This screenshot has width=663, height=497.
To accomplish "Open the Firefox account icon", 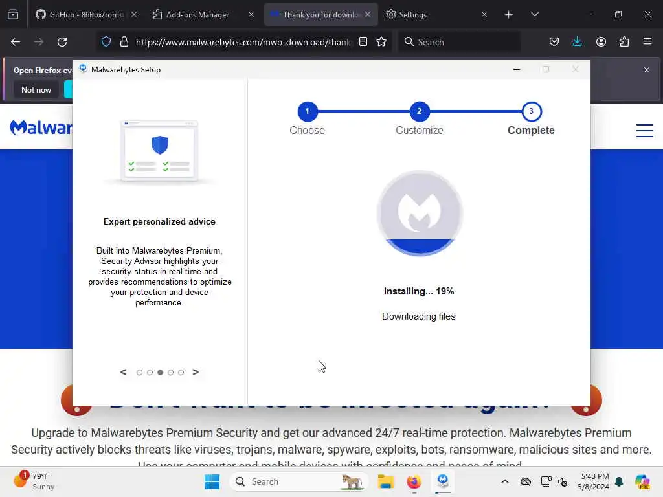I will point(601,41).
